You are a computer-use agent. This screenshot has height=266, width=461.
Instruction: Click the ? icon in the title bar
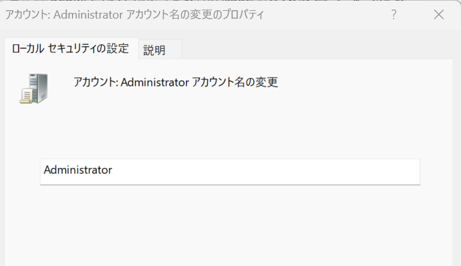pos(394,14)
